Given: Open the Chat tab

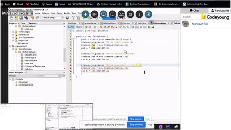Looking at the screenshot, I should (194, 10).
